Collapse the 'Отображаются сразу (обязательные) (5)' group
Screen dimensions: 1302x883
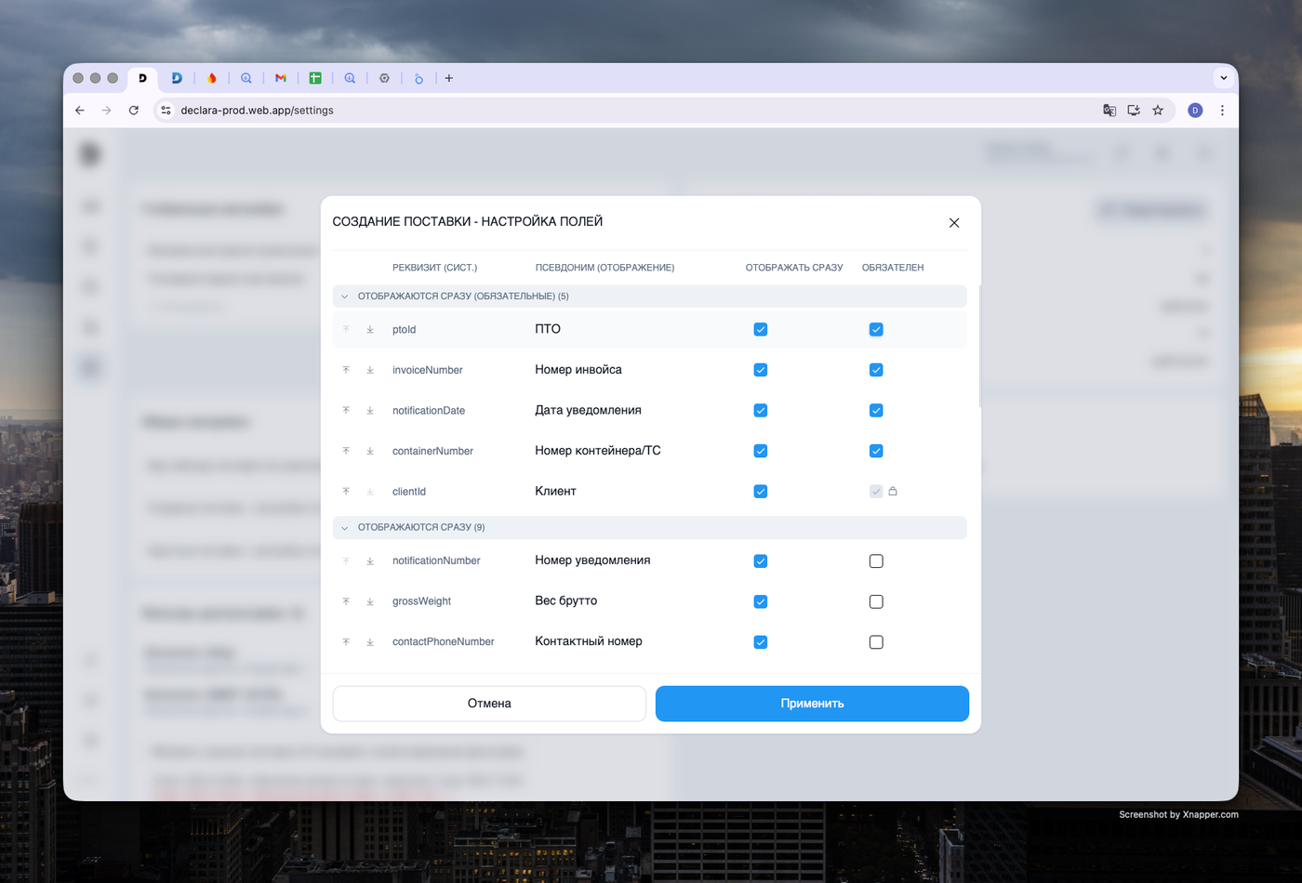click(345, 297)
